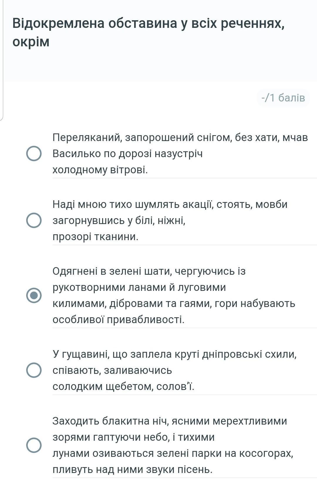Click the selected radio for "Одягнені в зелені шати"
This screenshot has width=317, height=480.
tap(34, 295)
